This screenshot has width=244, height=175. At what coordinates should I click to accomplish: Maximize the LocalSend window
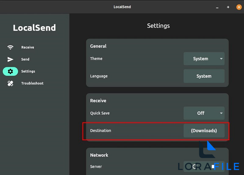228,7
